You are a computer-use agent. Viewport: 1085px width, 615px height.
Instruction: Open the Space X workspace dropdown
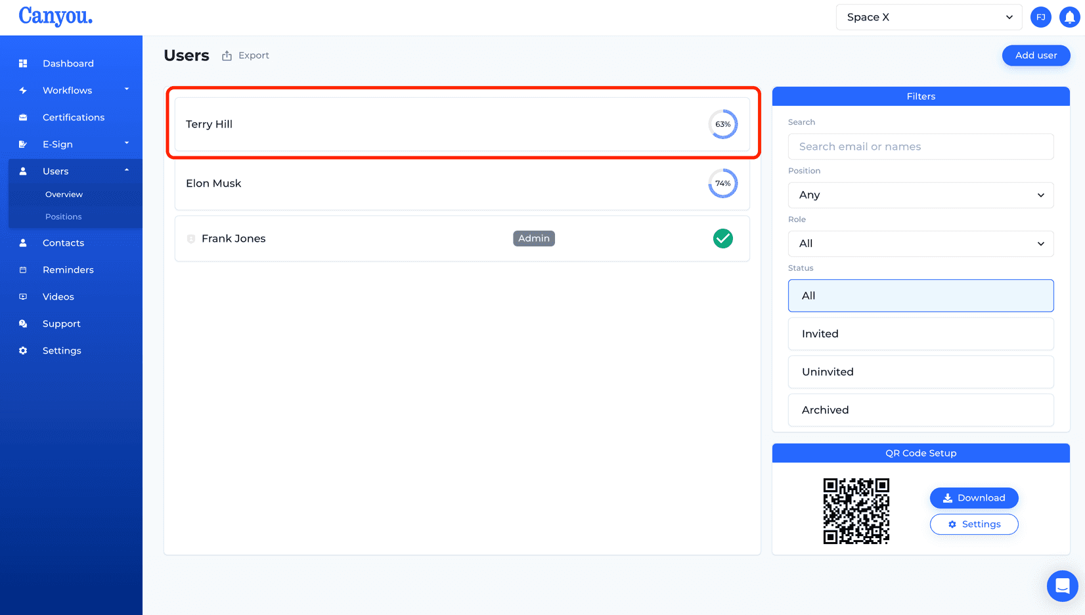(929, 17)
